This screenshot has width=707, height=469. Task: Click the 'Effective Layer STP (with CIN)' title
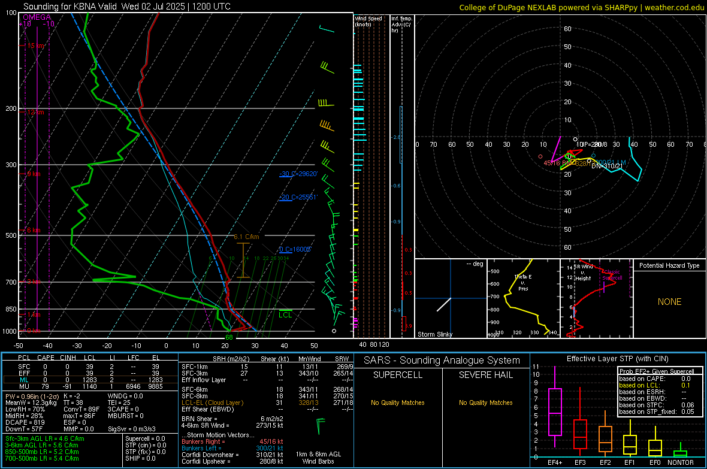[x=617, y=359]
